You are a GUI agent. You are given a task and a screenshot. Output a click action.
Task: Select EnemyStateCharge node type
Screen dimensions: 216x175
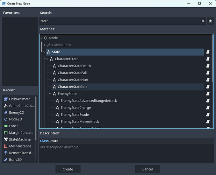[x=76, y=108]
